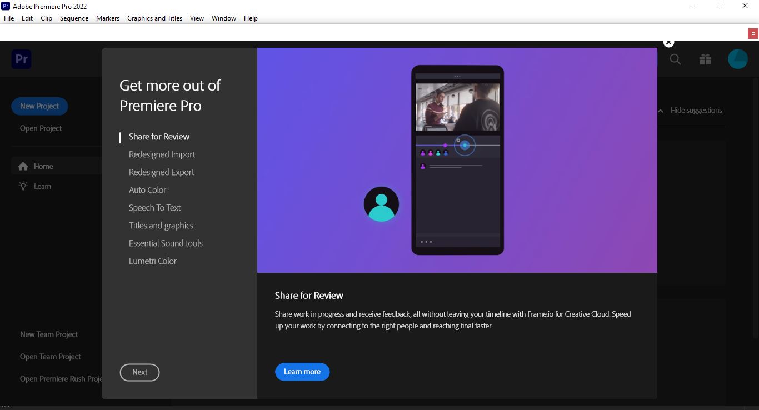Screen dimensions: 759x410
Task: Select Auto Color in feature list
Action: click(148, 190)
